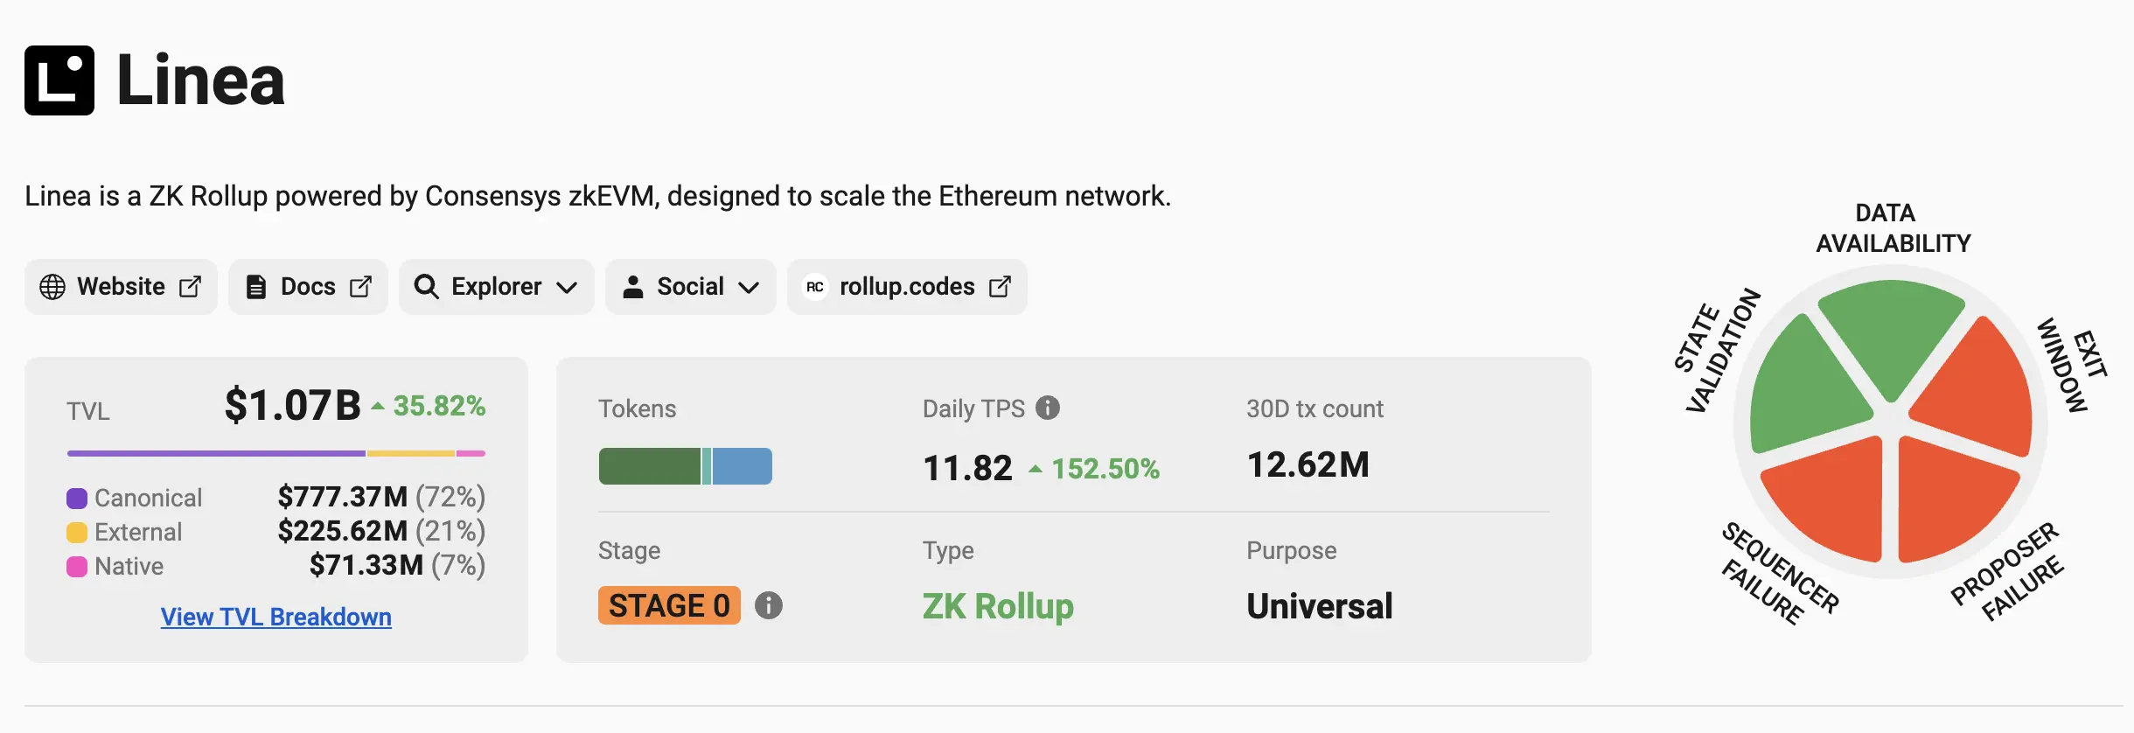
Task: Click the RC badge icon beside rollup.codes
Action: point(815,287)
